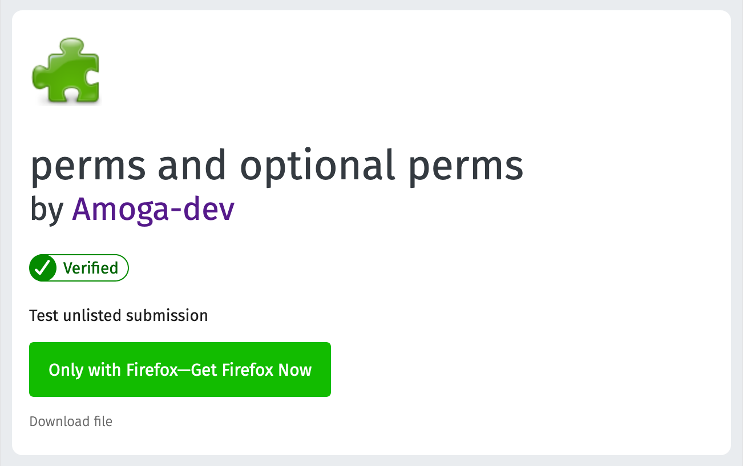Click the Test unlisted submission summary text

(x=119, y=315)
